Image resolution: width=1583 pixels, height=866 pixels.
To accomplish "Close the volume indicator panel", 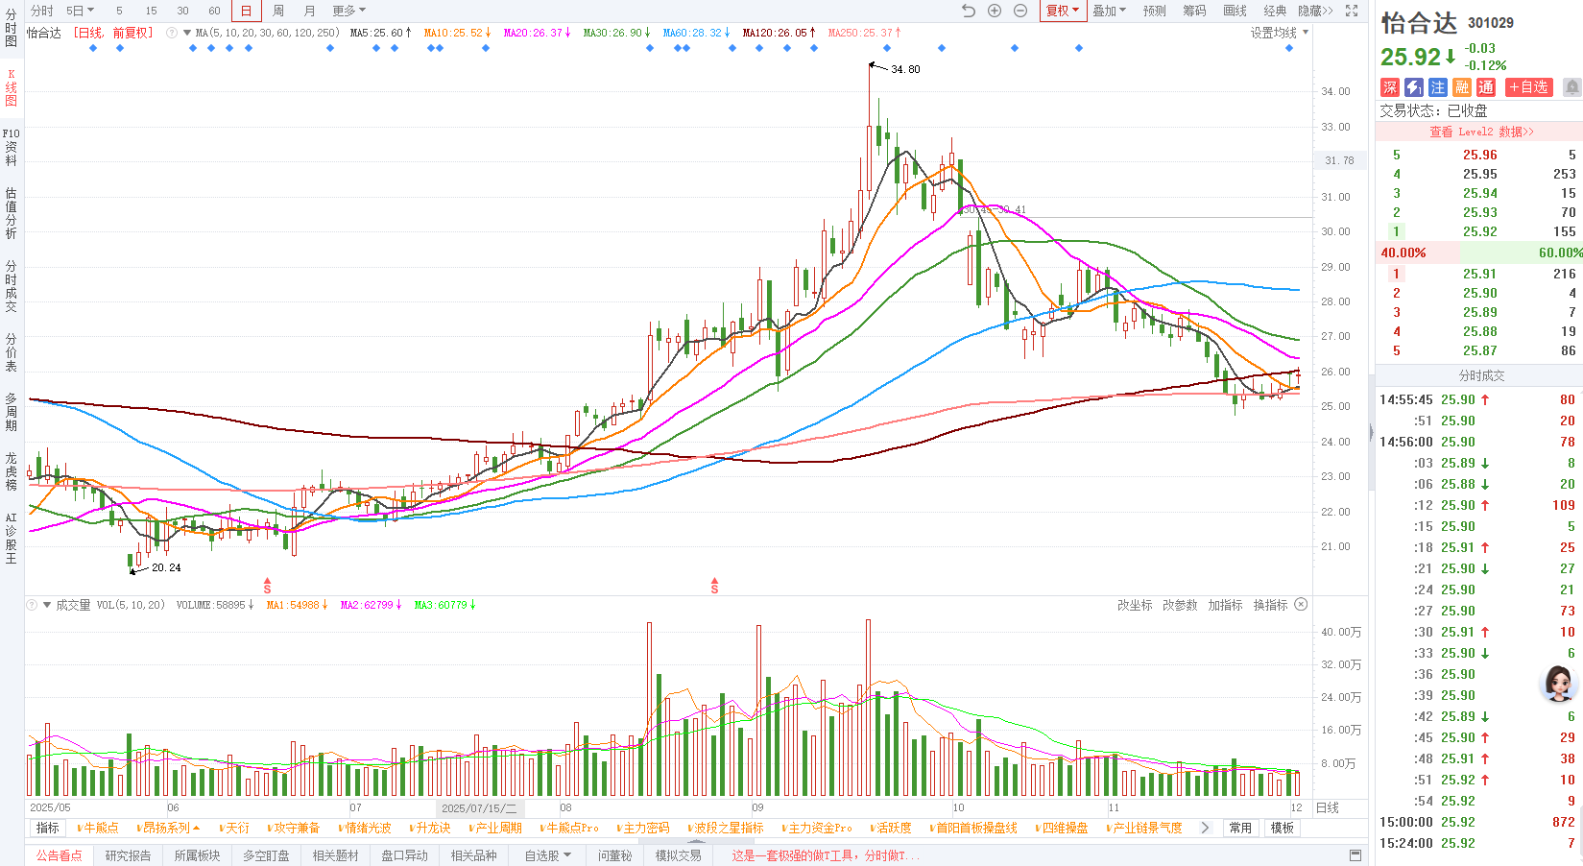I will [x=1301, y=604].
